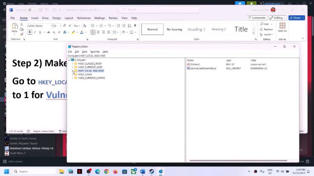Switch to the Insert ribbon tab
The image size is (314, 176).
(35, 18)
